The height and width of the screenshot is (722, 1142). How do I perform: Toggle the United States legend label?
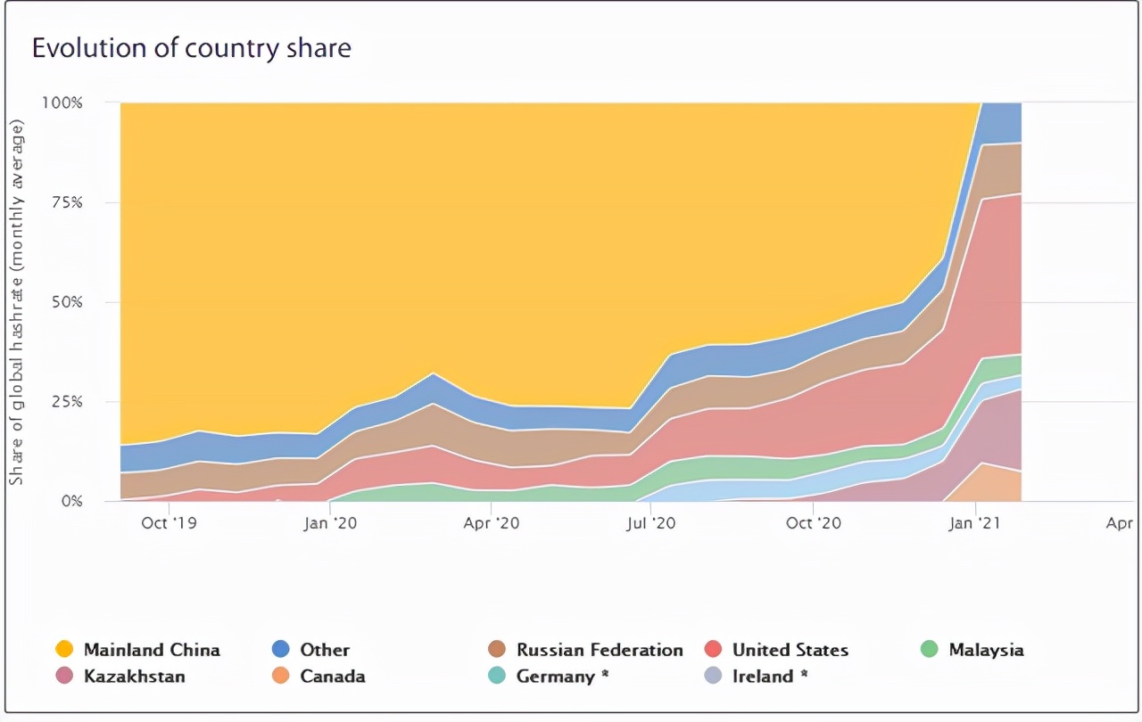(x=790, y=650)
